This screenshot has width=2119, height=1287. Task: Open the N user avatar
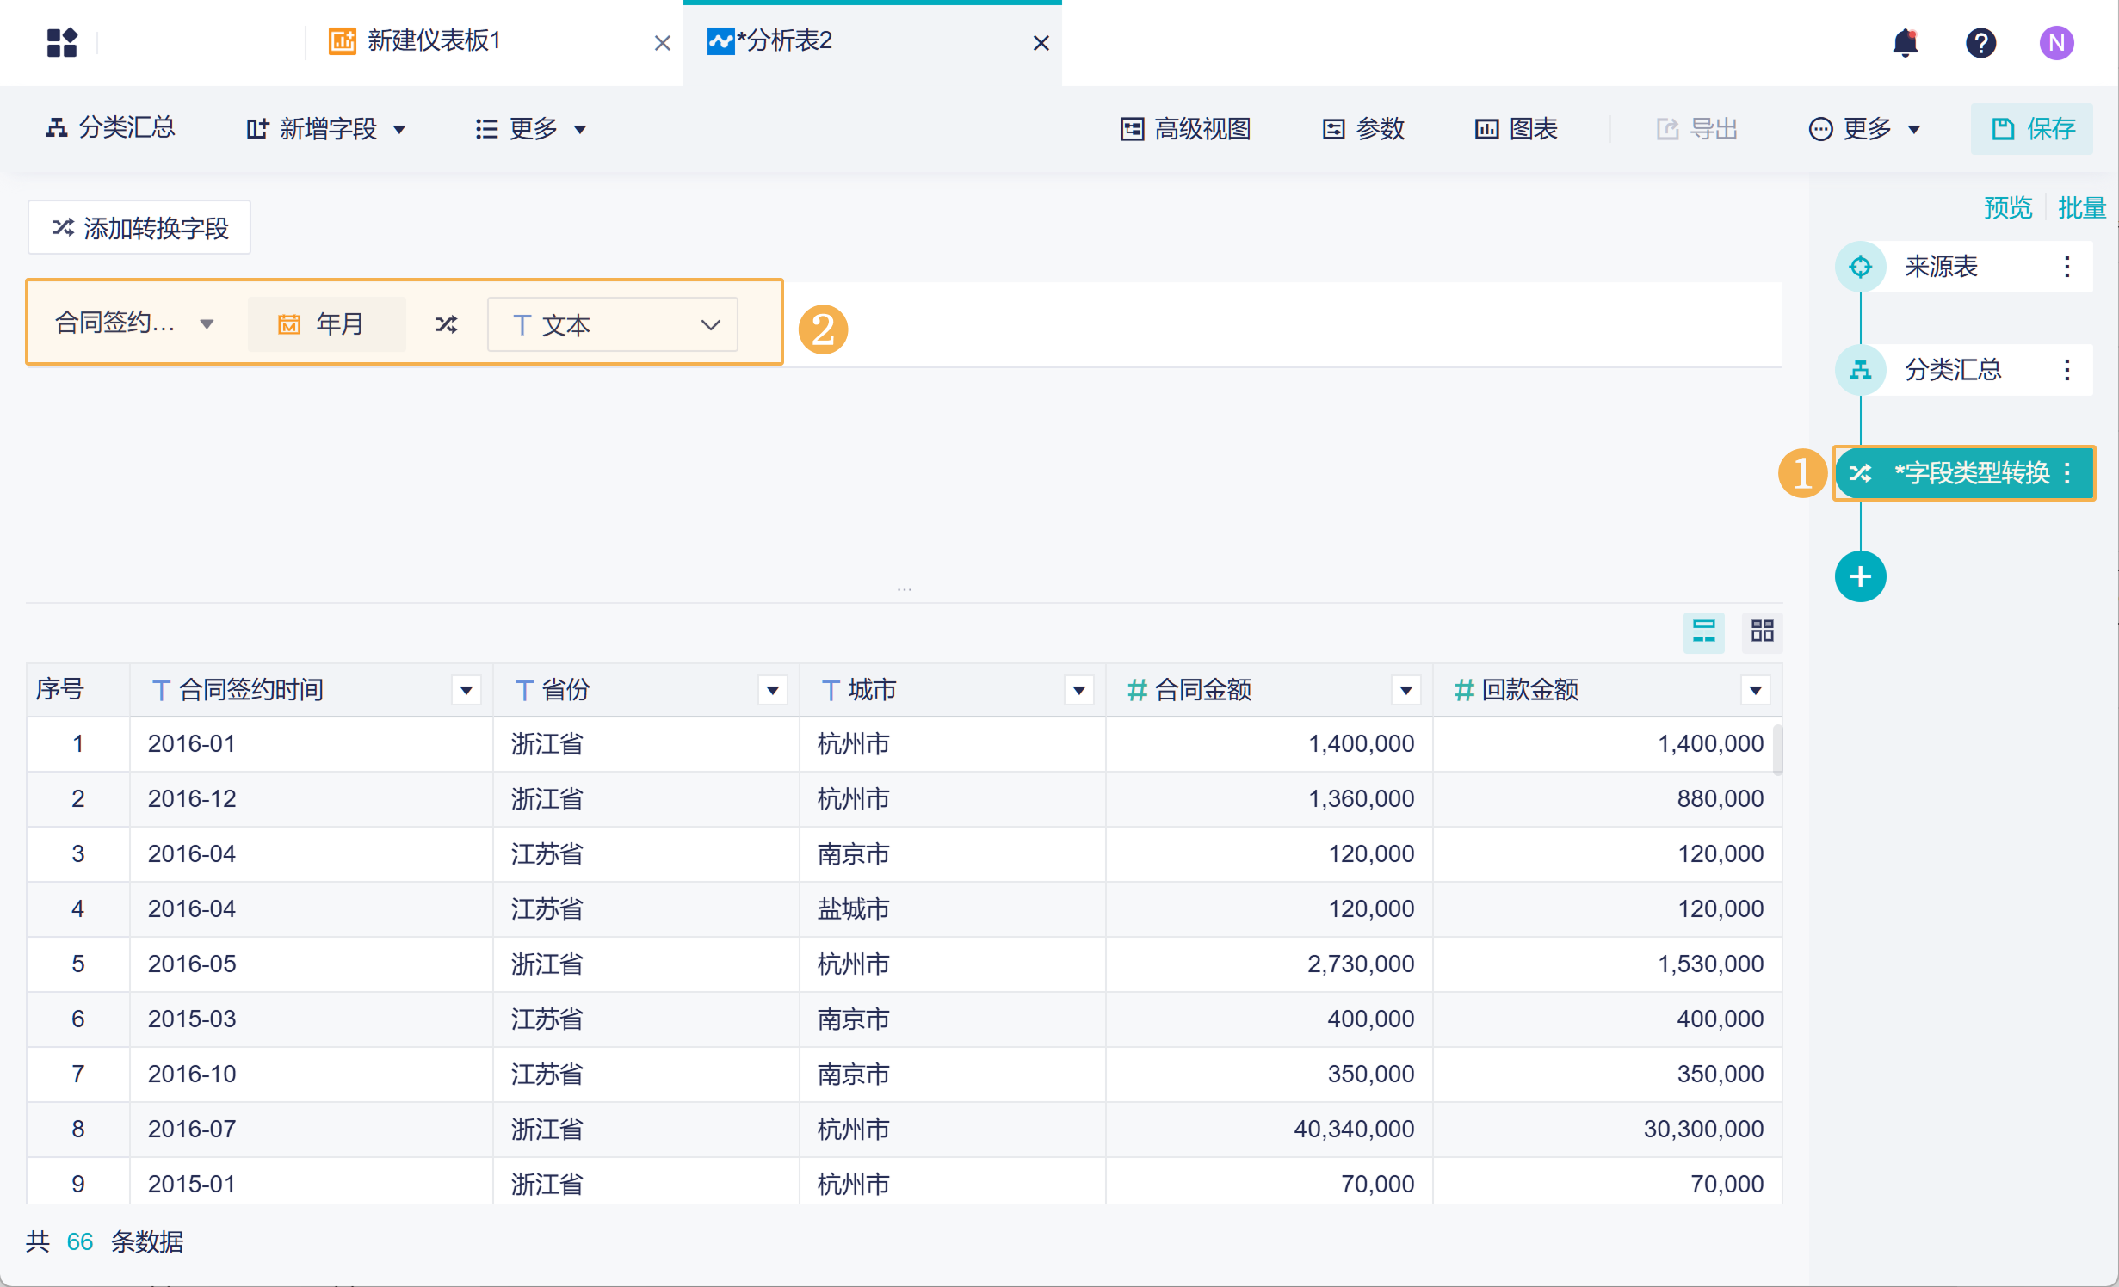tap(2056, 42)
